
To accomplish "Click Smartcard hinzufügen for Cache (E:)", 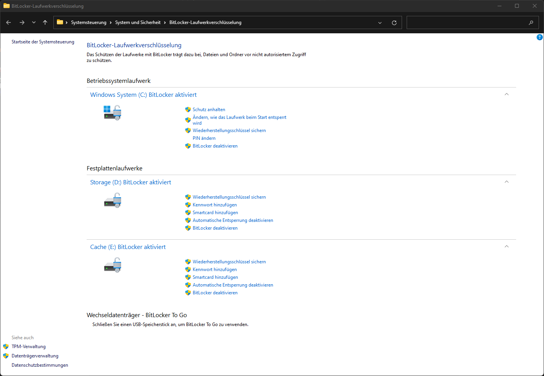I will point(216,277).
